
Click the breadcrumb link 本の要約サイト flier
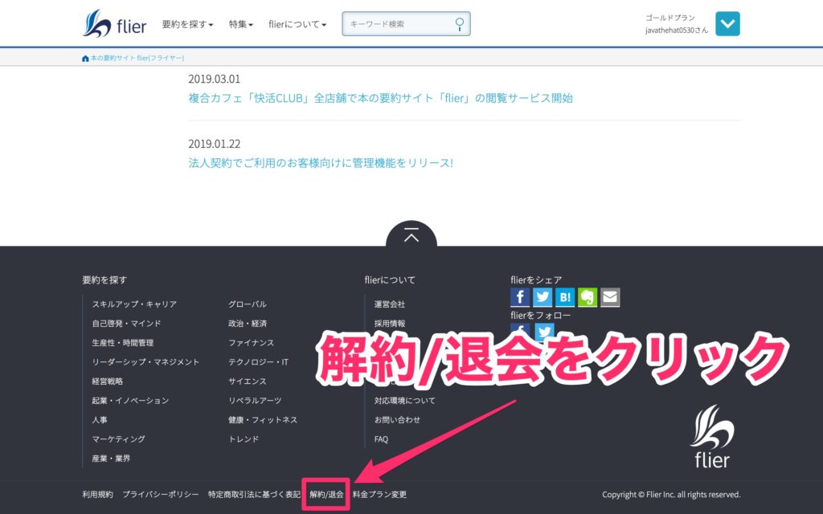click(137, 58)
